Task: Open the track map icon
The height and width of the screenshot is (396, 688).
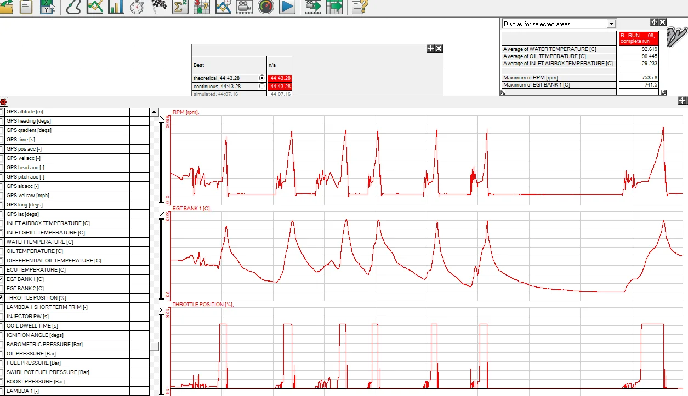Action: 73,7
